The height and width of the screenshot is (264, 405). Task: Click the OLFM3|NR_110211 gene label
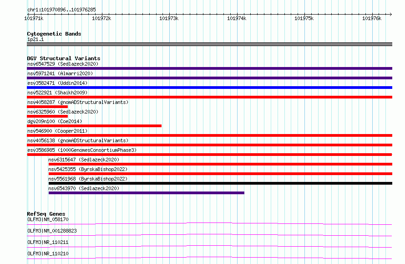[x=48, y=242]
